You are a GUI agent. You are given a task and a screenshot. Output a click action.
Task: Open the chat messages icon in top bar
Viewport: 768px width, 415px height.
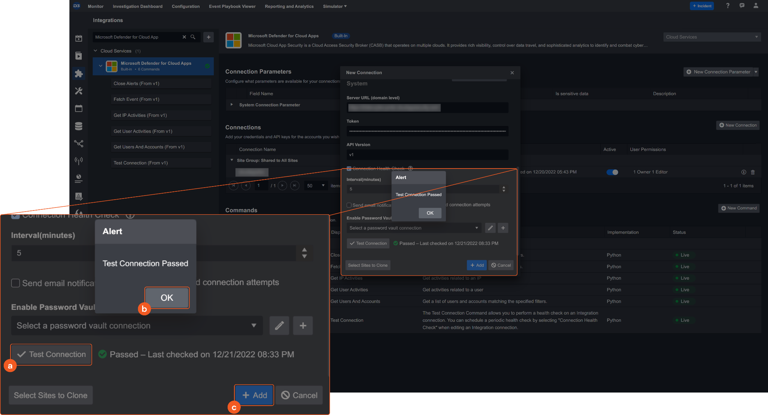pyautogui.click(x=742, y=6)
